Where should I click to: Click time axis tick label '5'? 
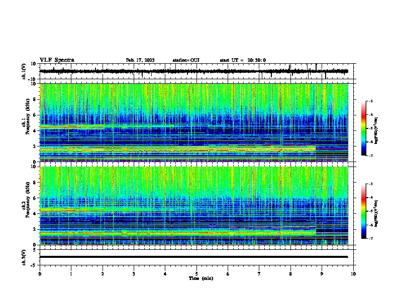pyautogui.click(x=196, y=274)
